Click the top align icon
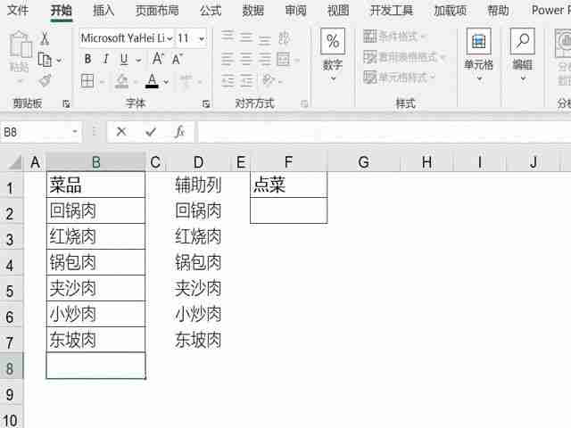 [x=228, y=37]
